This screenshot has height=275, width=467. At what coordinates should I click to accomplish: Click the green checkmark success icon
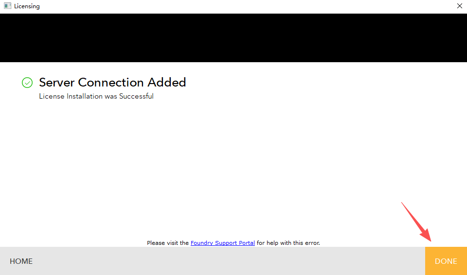click(27, 83)
